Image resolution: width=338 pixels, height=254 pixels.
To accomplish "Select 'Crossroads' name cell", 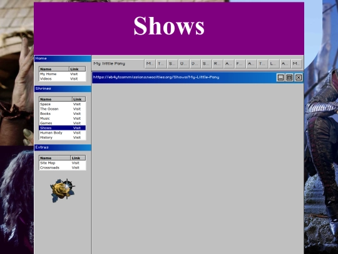I will click(49, 167).
